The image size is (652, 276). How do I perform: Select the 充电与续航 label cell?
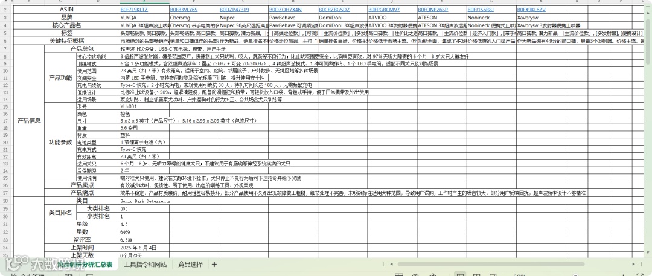click(98, 85)
